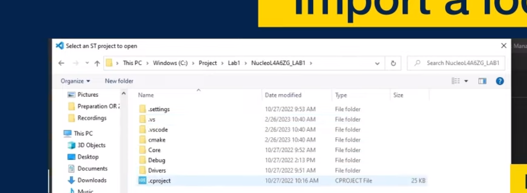Open recent locations chevron
The height and width of the screenshot is (193, 527).
87,63
